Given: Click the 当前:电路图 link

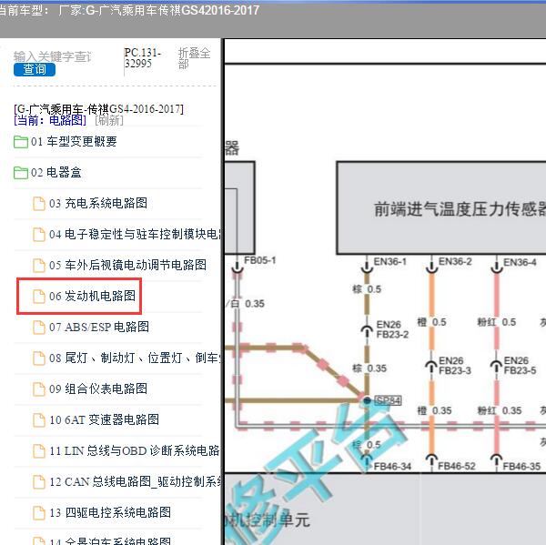Looking at the screenshot, I should coord(50,120).
